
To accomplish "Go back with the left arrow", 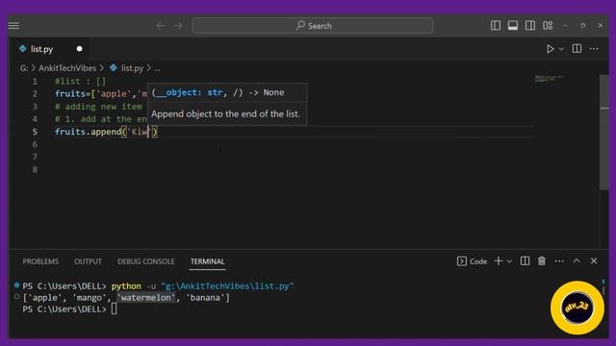I will coord(161,26).
